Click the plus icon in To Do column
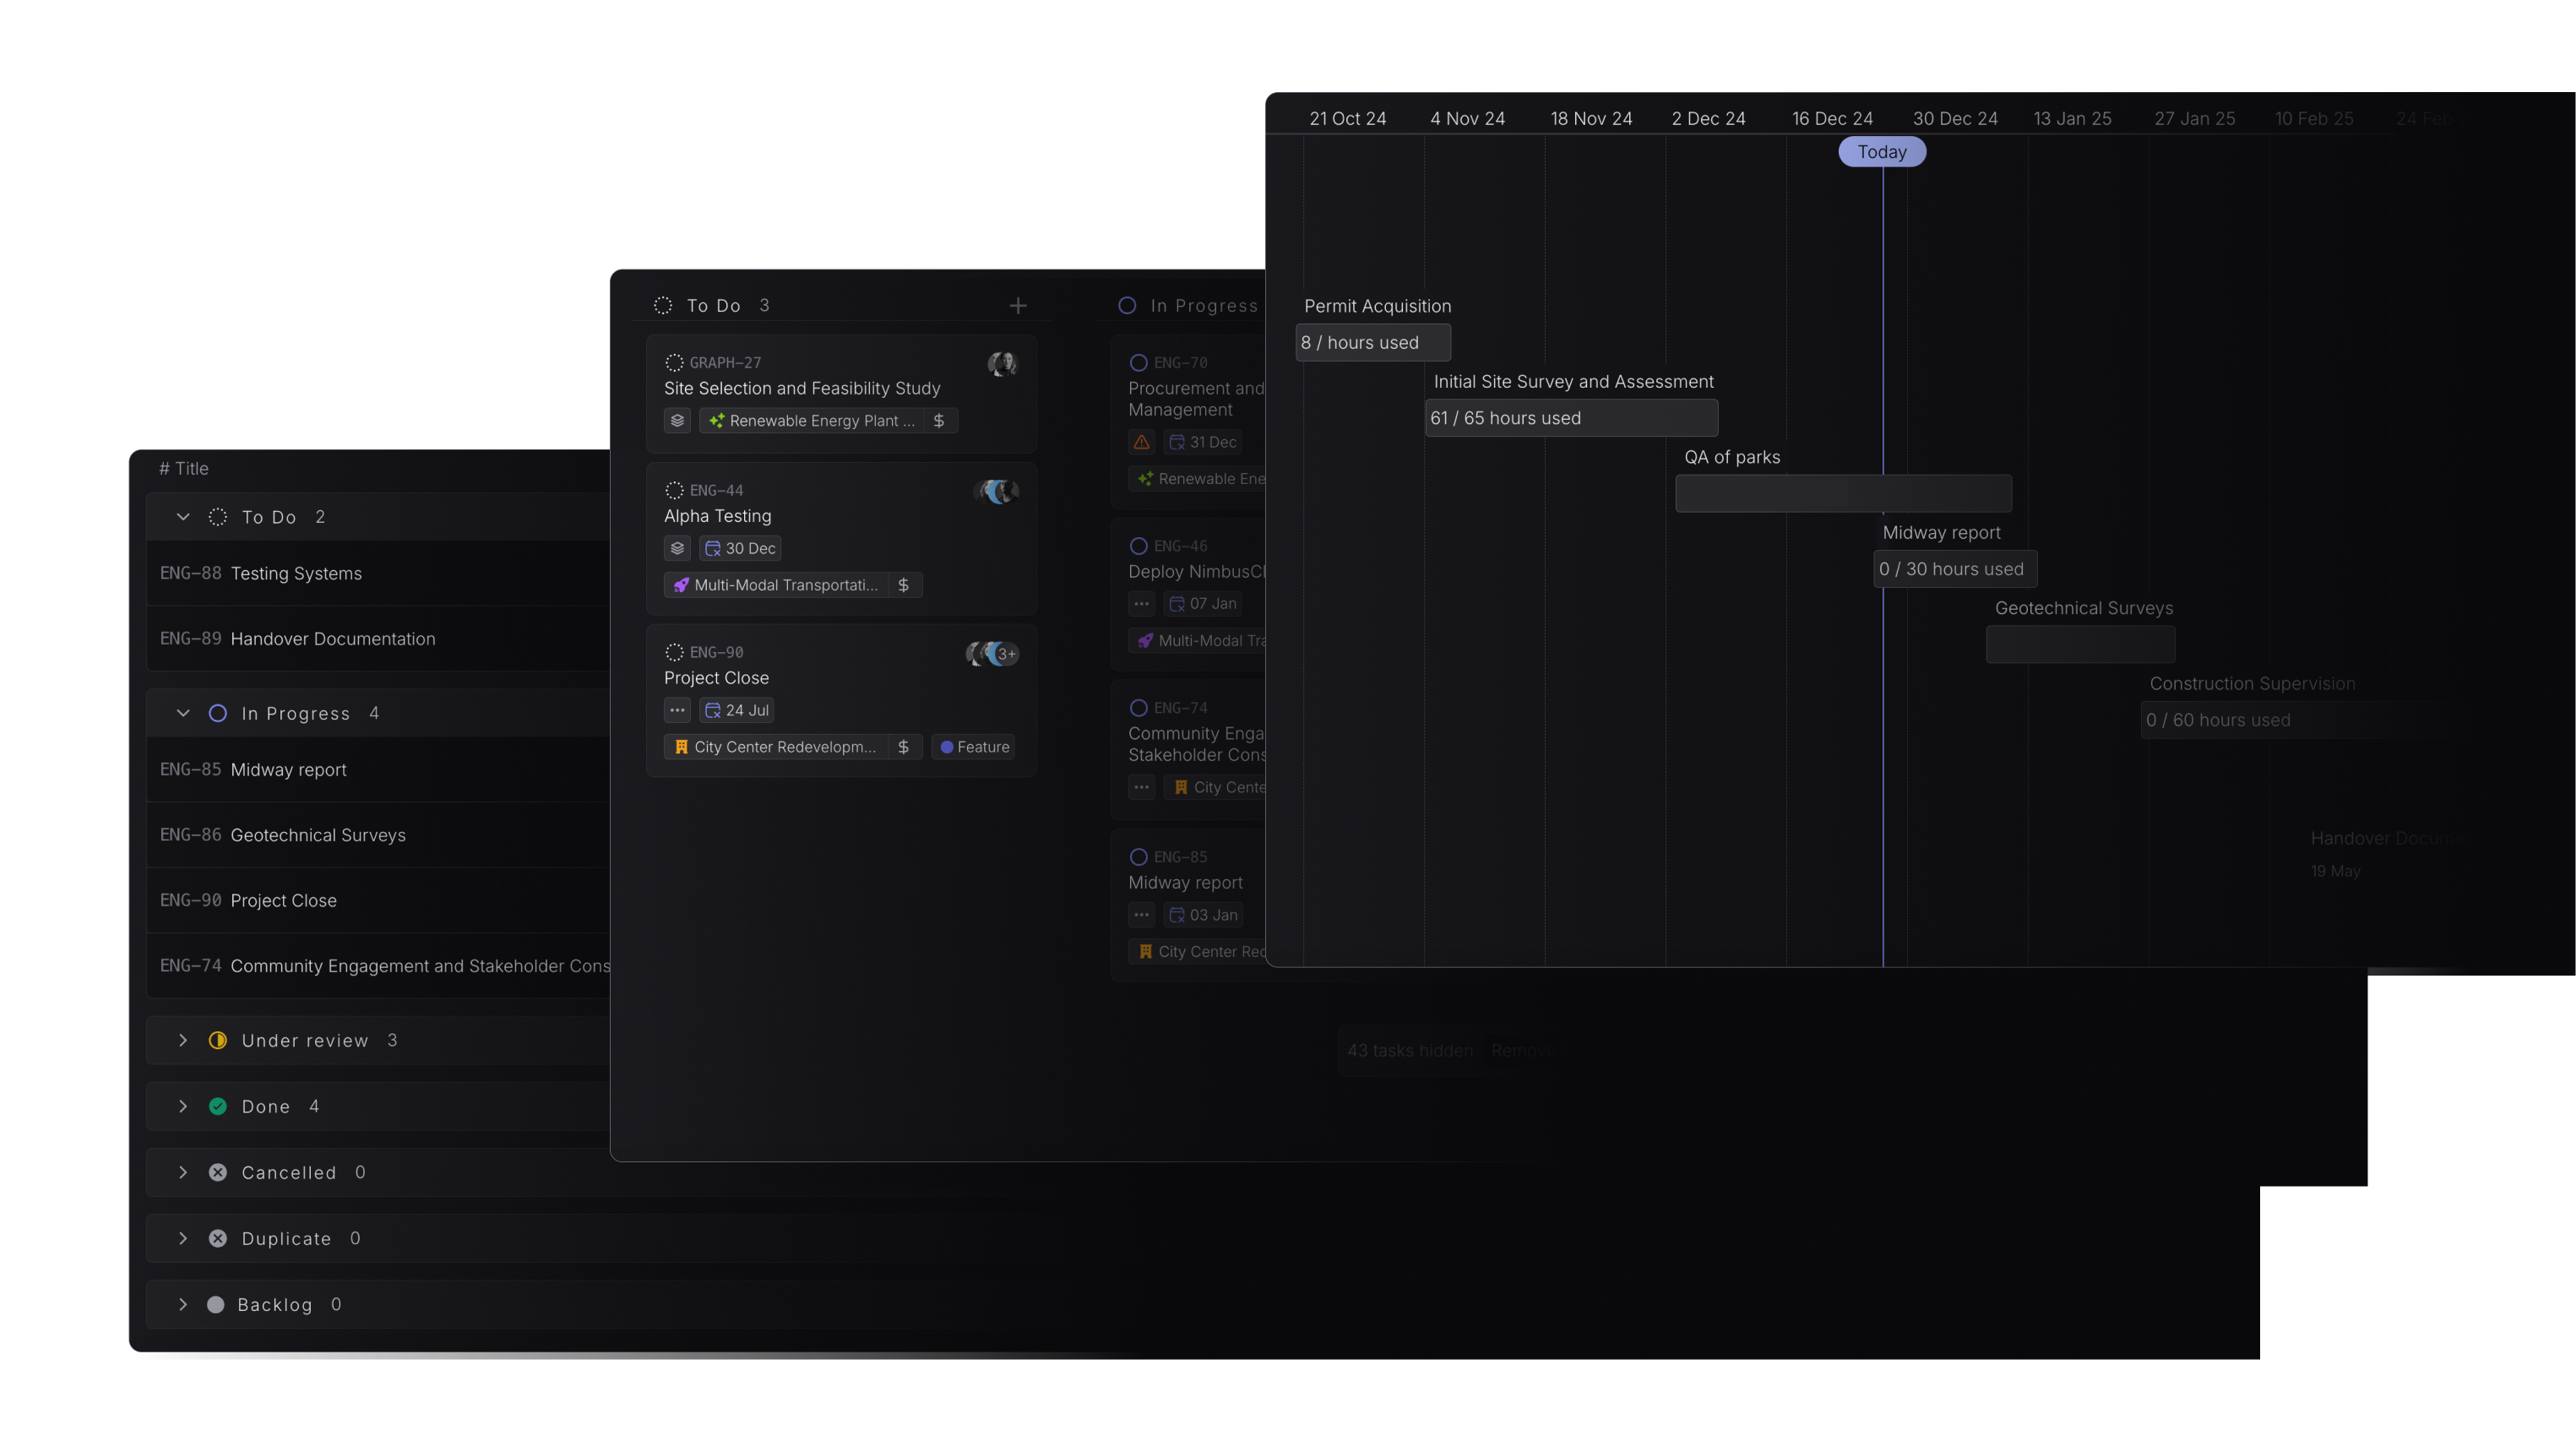 (1017, 306)
